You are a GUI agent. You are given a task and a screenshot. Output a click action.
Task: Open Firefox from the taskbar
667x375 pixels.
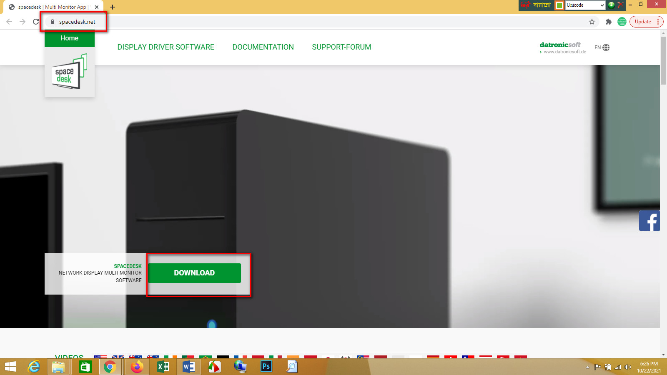click(137, 367)
